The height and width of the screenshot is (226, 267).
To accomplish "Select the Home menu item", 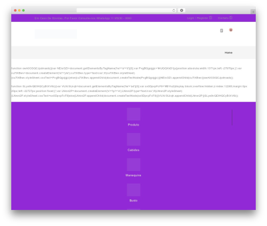I will (229, 53).
